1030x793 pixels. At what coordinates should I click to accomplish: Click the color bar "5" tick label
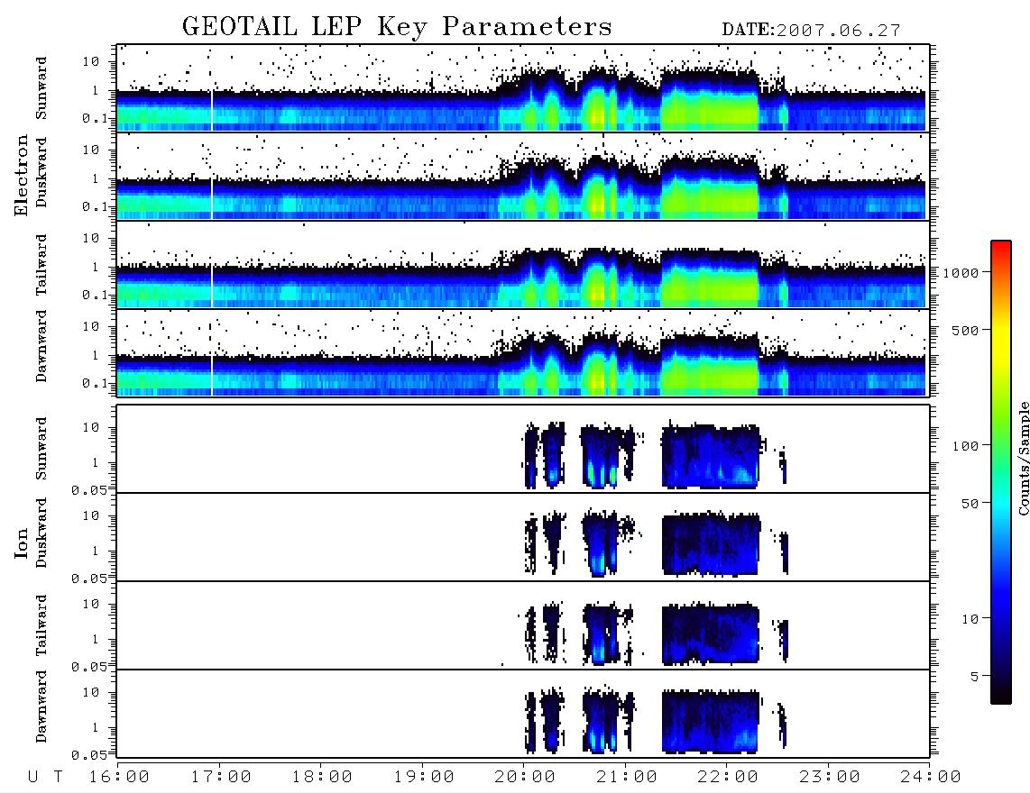click(975, 676)
